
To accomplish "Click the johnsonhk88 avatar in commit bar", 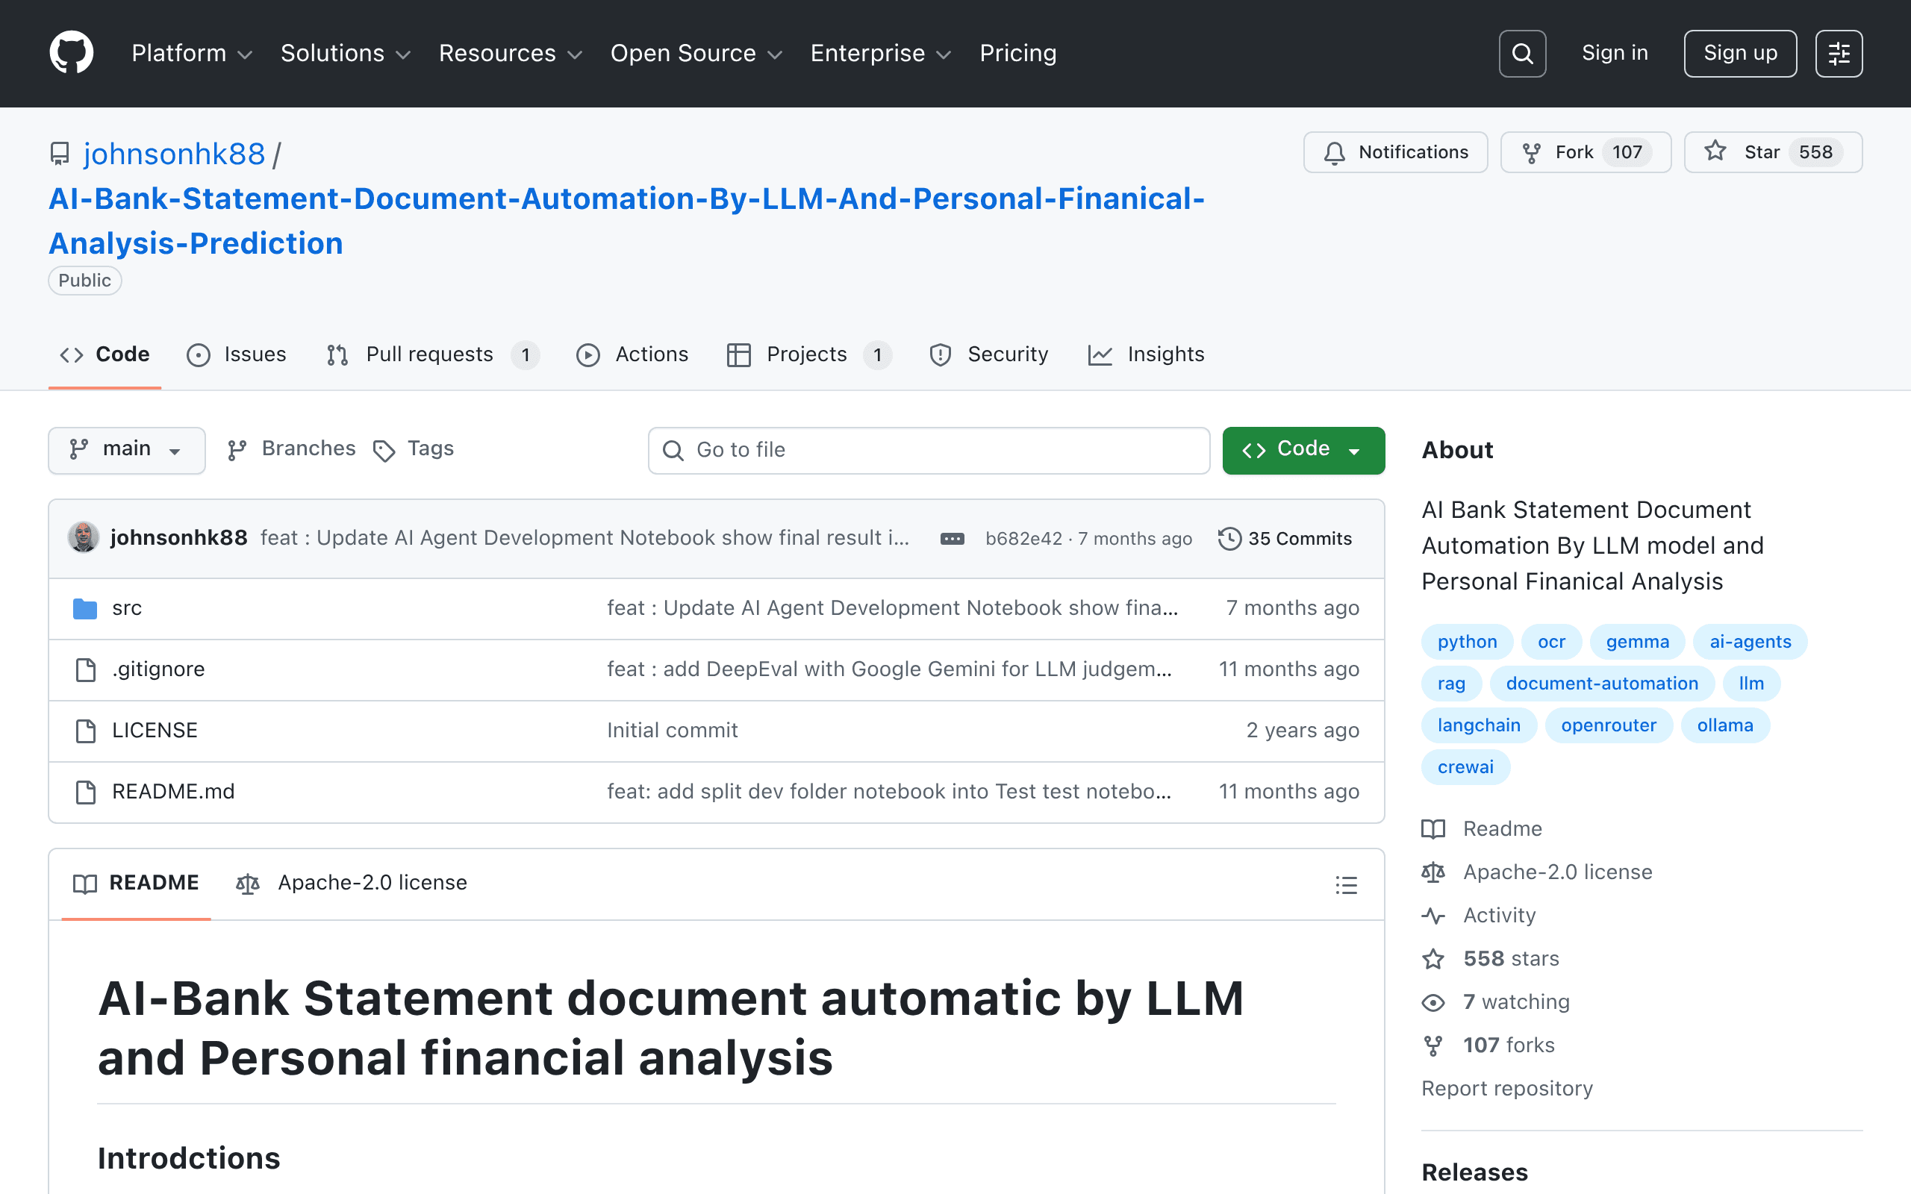I will pyautogui.click(x=83, y=538).
